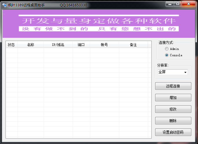Select the Console connection mode
Viewport: 198px width, 144px height.
[x=167, y=55]
